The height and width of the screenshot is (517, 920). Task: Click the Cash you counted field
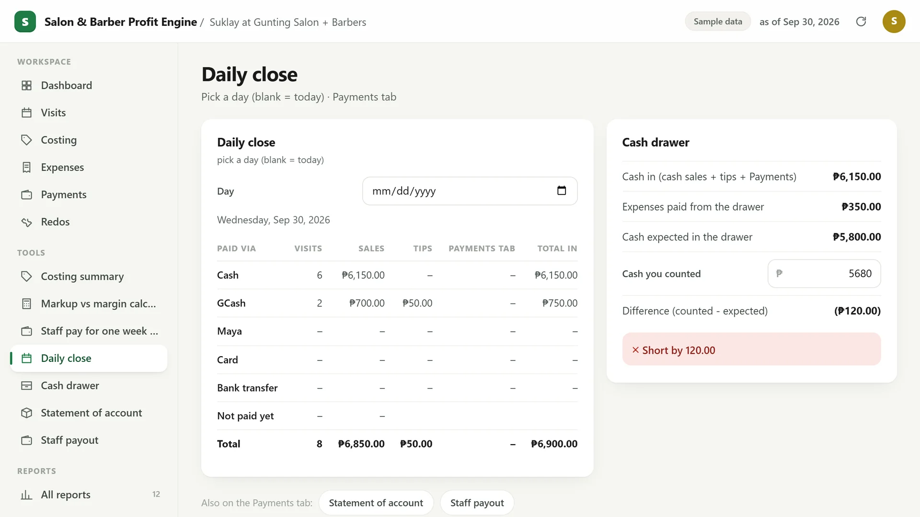[x=824, y=273]
